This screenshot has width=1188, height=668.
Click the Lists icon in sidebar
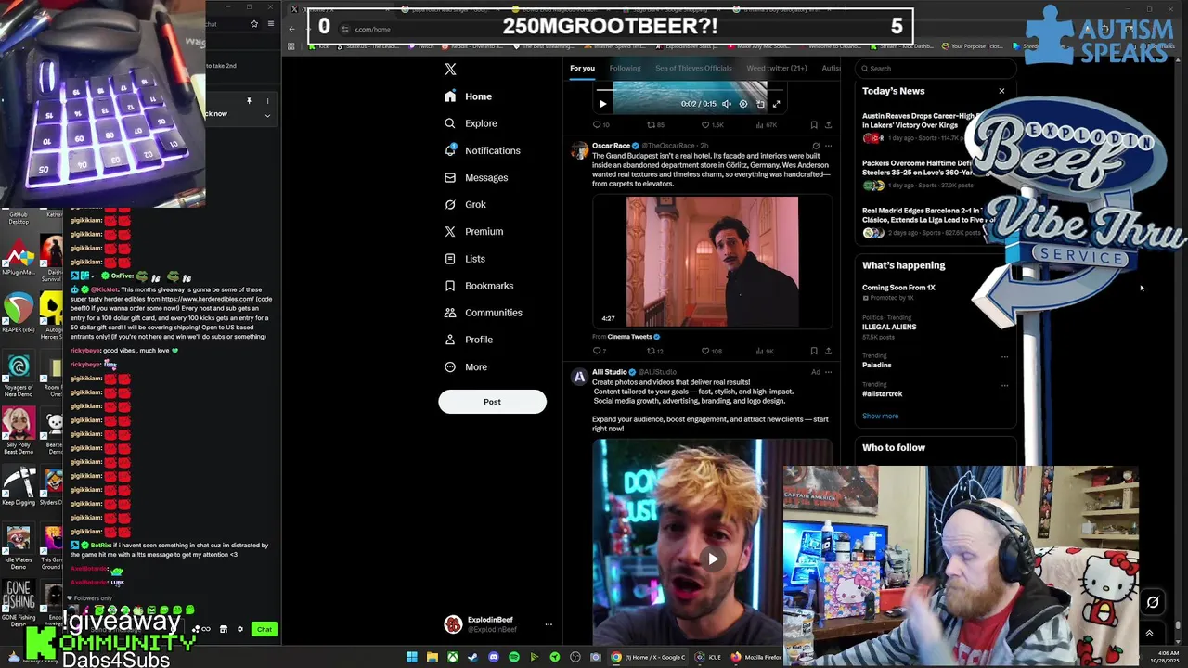pyautogui.click(x=450, y=259)
